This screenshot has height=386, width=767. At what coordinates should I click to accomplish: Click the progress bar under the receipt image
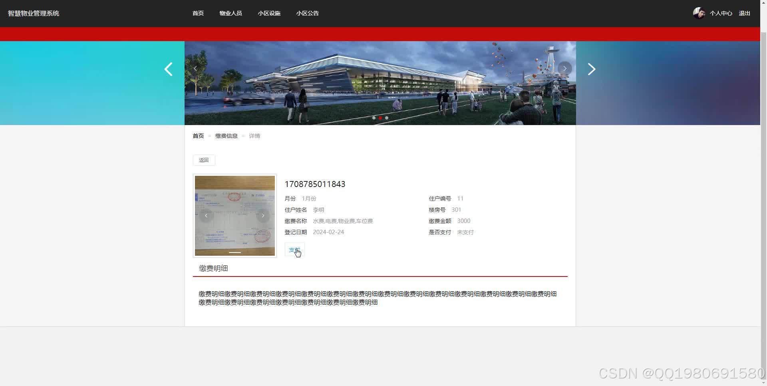[x=234, y=253]
